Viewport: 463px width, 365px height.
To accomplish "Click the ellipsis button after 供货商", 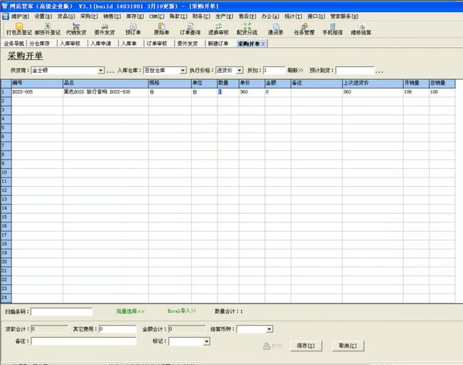I will (110, 71).
